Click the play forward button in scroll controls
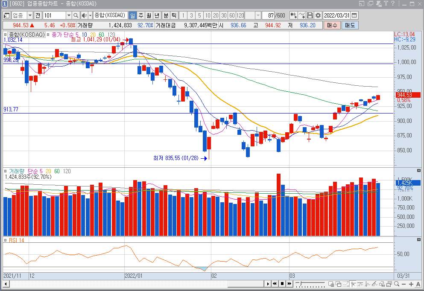The image size is (424, 291). pyautogui.click(x=268, y=284)
